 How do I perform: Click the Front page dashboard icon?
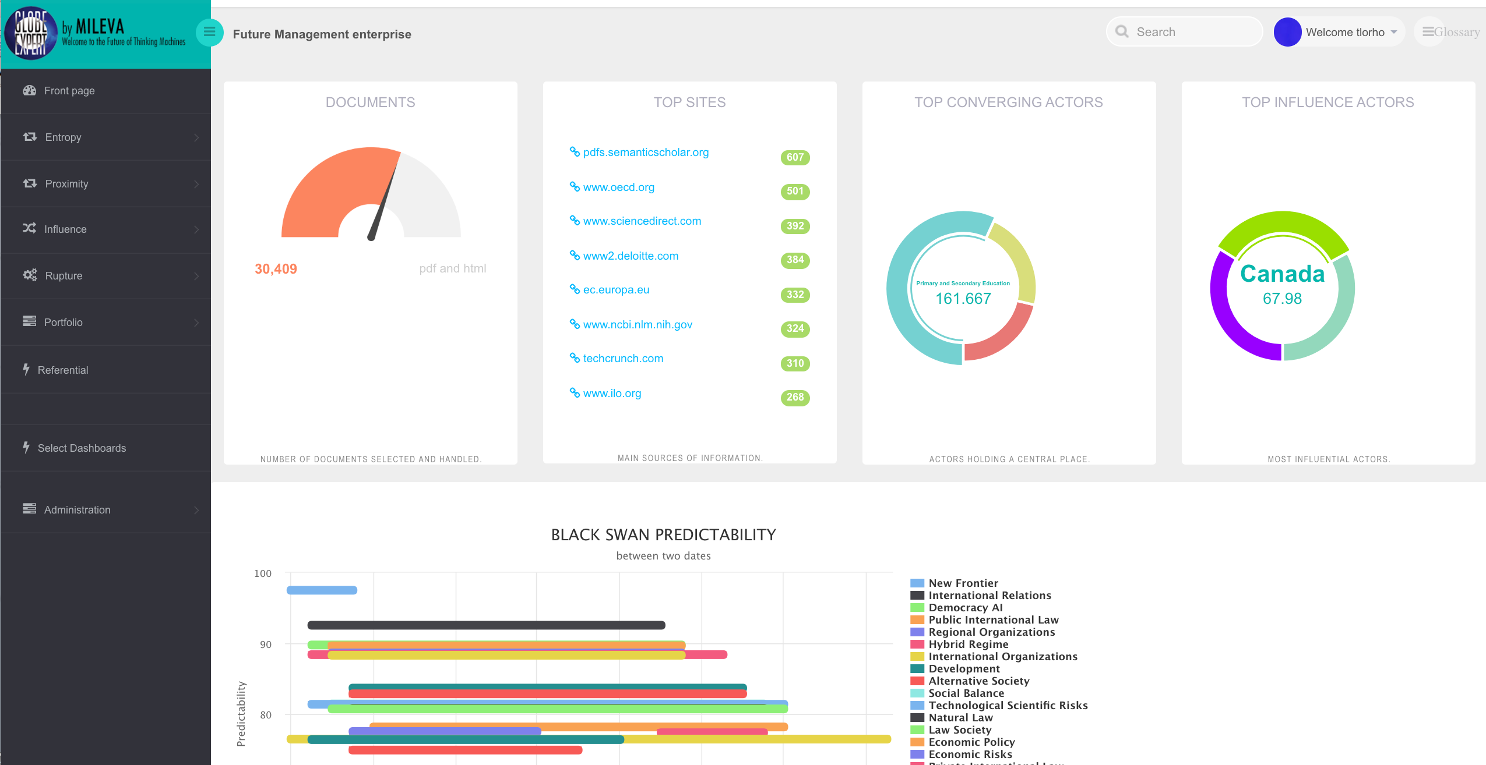(x=29, y=90)
